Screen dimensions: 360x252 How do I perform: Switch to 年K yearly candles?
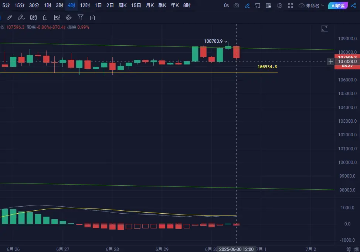pos(175,5)
